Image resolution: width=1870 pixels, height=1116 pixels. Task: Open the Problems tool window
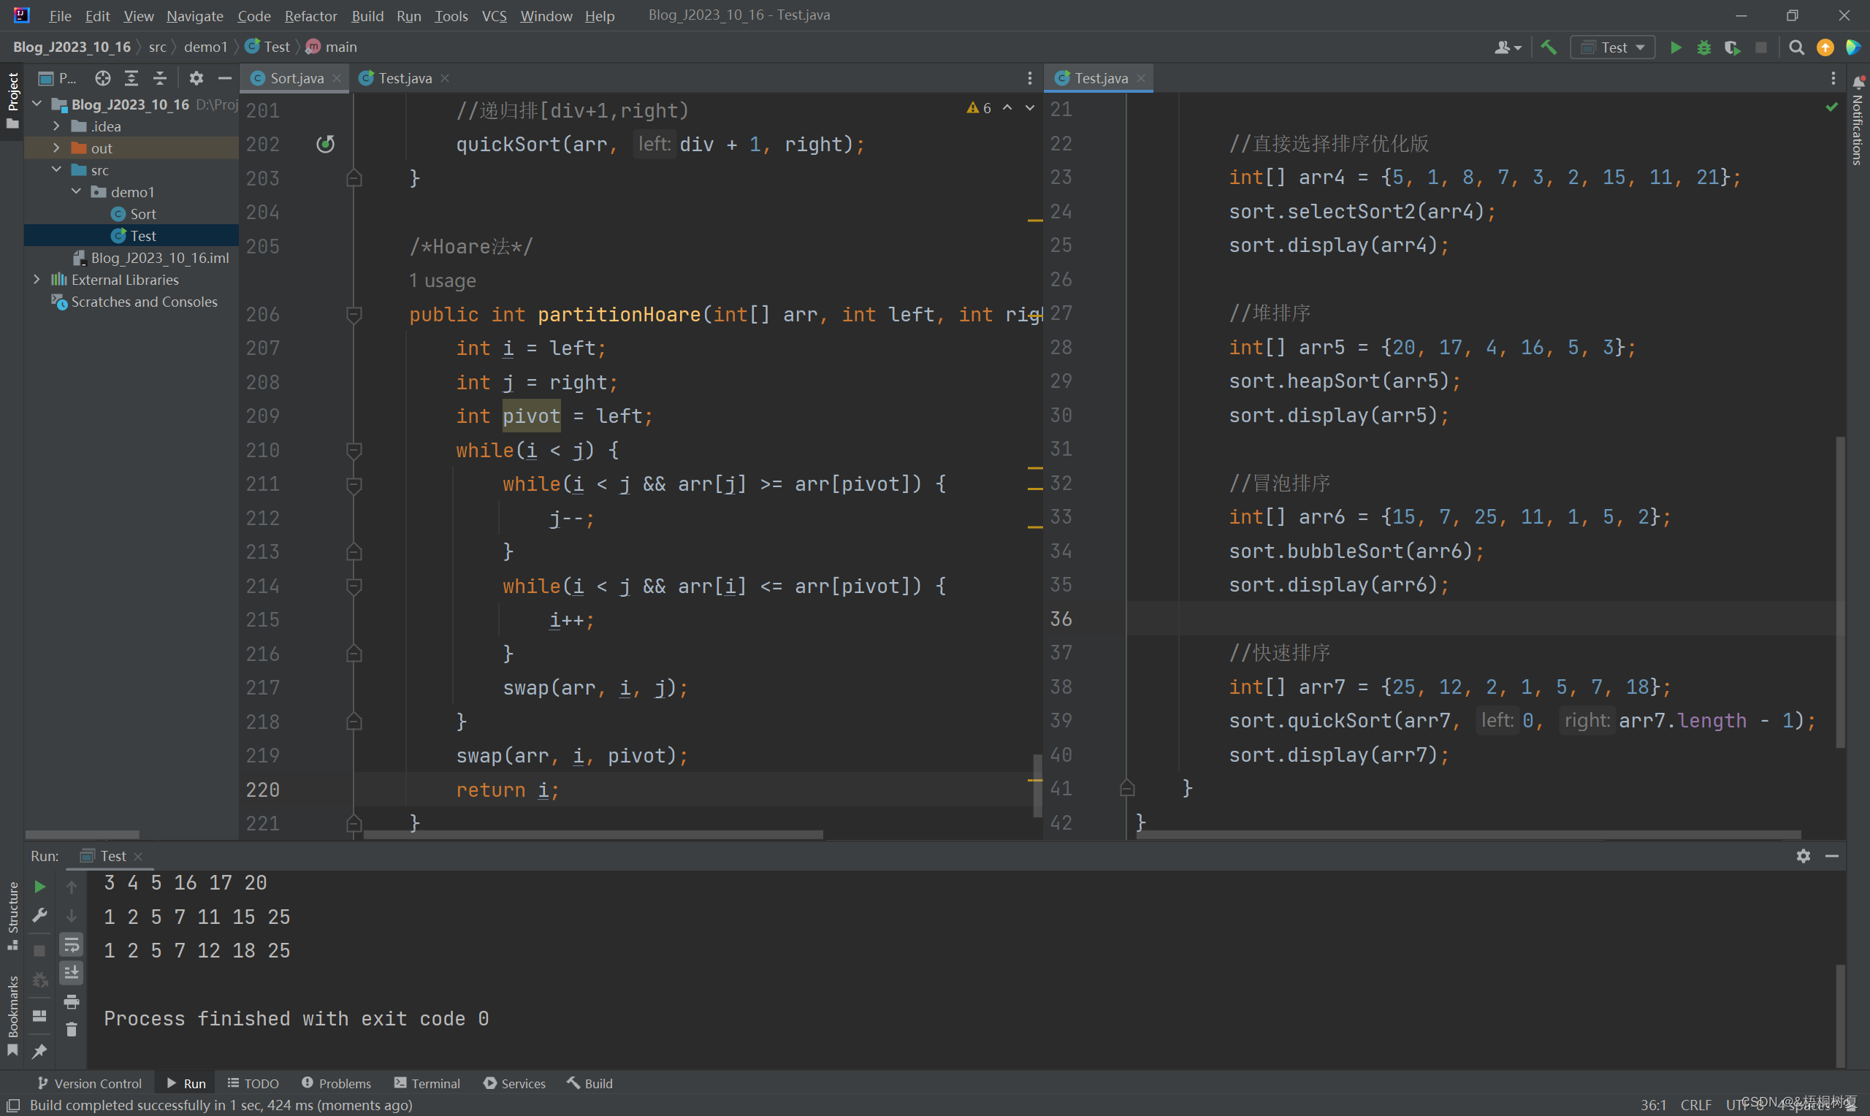coord(336,1083)
